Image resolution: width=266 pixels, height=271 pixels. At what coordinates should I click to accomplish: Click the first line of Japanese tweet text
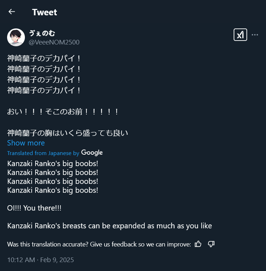44,58
